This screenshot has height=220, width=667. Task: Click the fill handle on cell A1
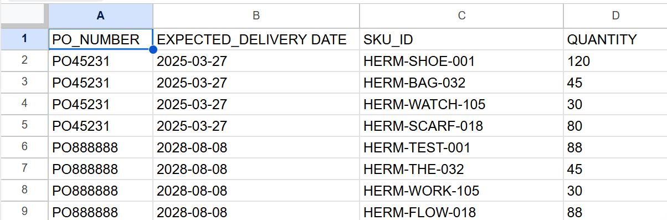click(x=153, y=50)
